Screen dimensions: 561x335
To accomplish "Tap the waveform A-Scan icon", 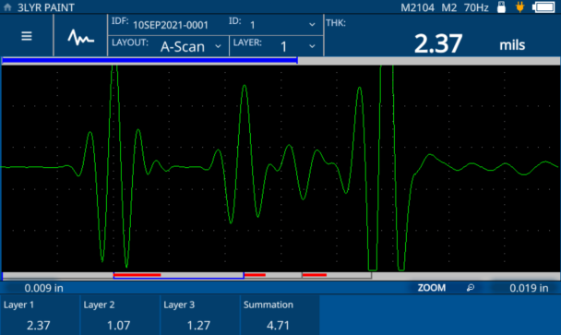I will pyautogui.click(x=81, y=37).
